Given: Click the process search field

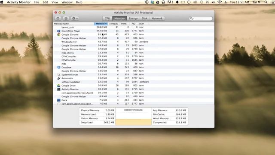Looking at the screenshot, I should click(201, 18).
